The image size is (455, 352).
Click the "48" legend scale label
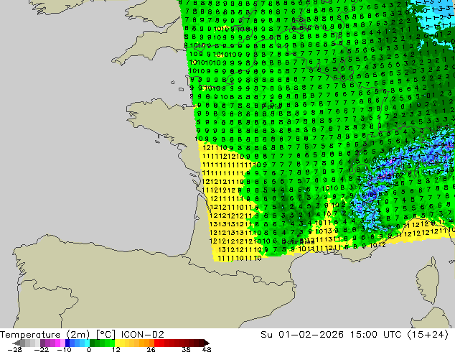pyautogui.click(x=207, y=349)
